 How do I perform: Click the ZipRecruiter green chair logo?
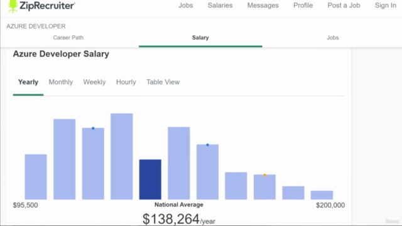click(x=13, y=6)
